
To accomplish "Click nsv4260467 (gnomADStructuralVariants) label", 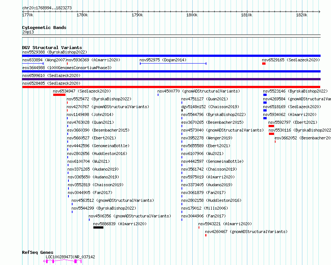I will coord(246,232).
